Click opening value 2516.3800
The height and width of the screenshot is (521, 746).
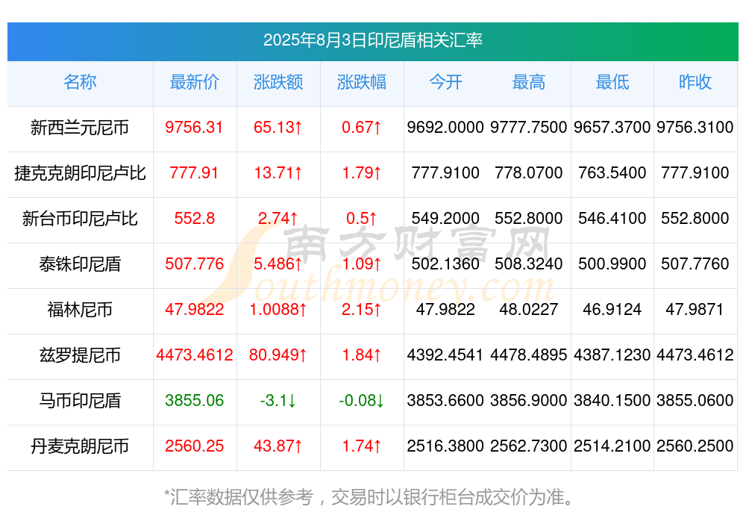445,446
